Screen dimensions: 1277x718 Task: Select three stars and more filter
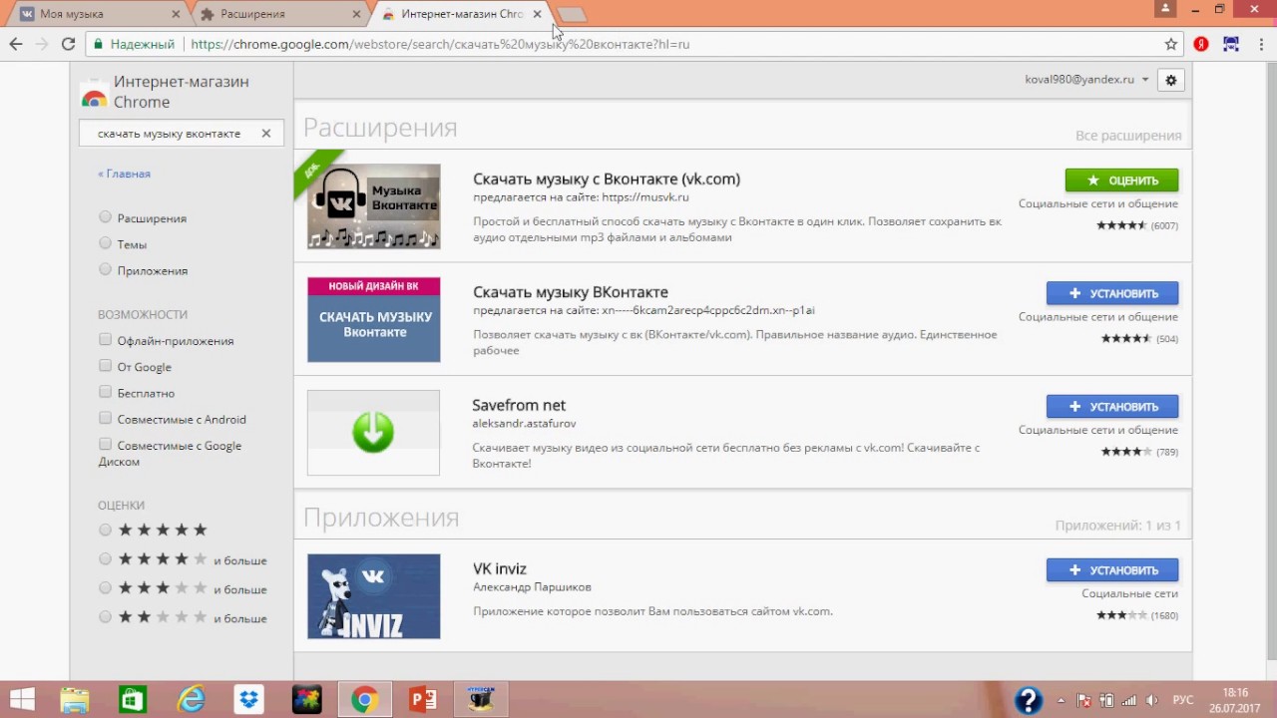click(105, 588)
